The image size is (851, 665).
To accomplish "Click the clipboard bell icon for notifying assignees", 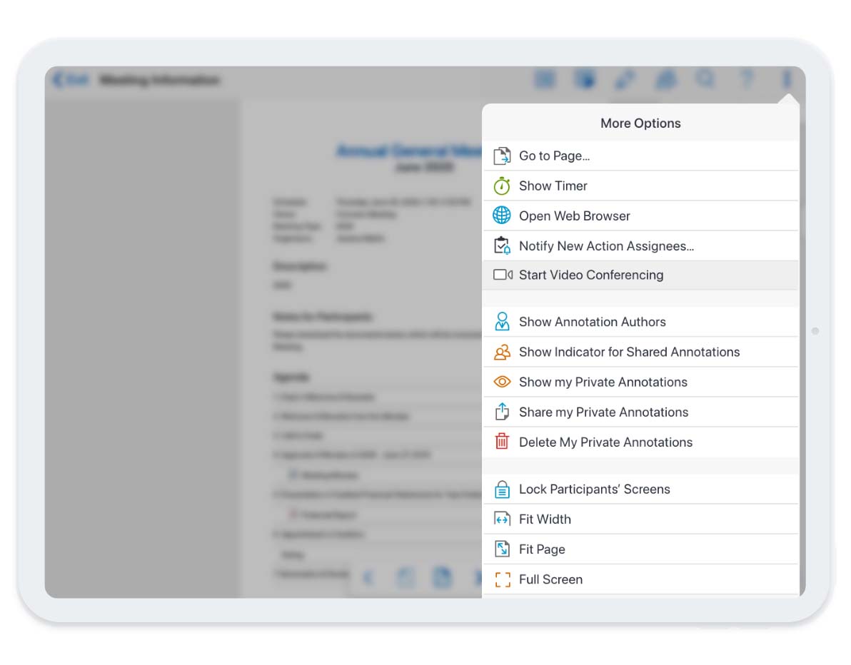I will [503, 245].
